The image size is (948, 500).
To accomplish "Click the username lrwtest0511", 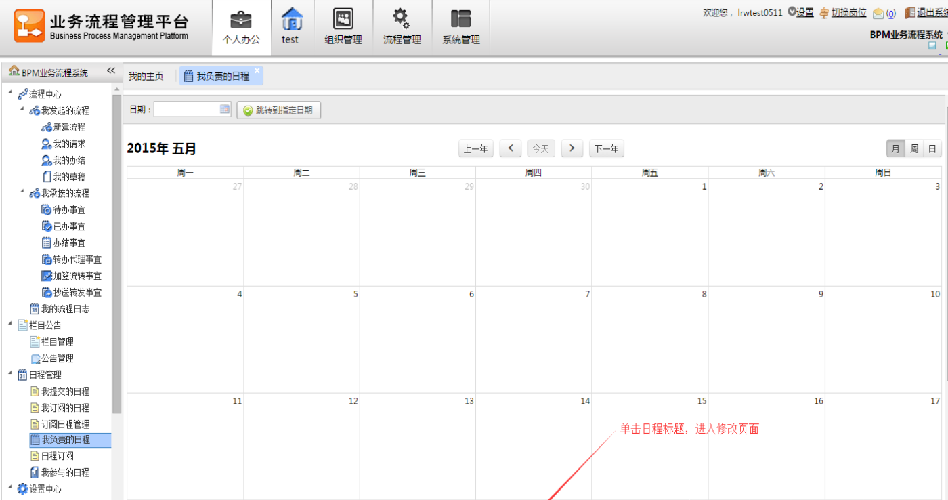I will point(760,12).
